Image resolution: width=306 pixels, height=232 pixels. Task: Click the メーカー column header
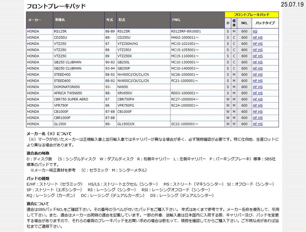click(35, 20)
